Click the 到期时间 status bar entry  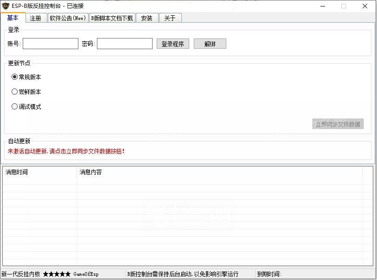click(269, 274)
